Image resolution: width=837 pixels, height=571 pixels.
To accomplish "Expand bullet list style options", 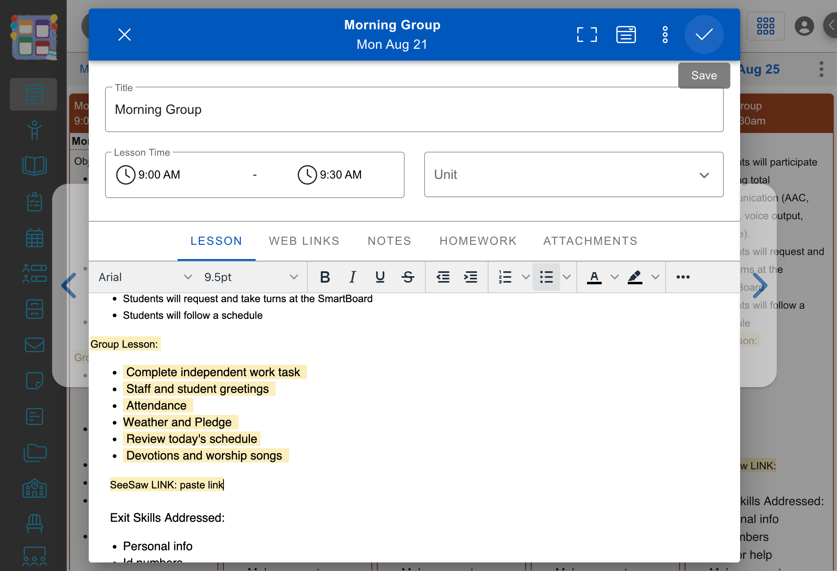I will pos(566,277).
